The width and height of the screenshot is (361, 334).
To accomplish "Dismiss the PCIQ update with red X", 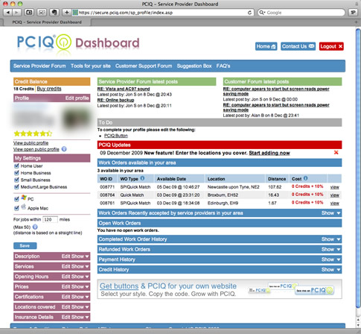I will coord(336,152).
